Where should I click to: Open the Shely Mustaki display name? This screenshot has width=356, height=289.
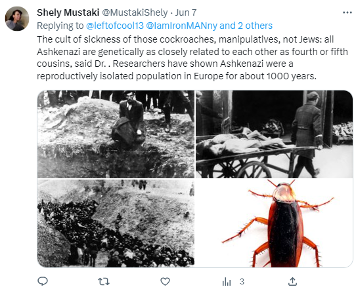coord(68,12)
